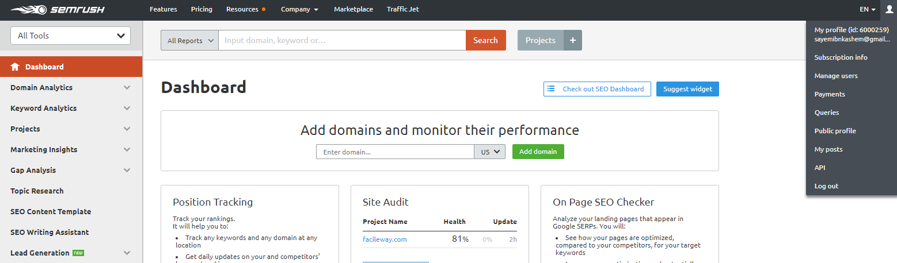
Task: Click the 2h update value
Action: tap(513, 239)
